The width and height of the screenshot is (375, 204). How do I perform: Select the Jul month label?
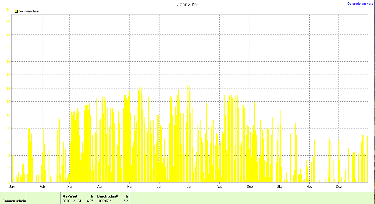click(189, 187)
